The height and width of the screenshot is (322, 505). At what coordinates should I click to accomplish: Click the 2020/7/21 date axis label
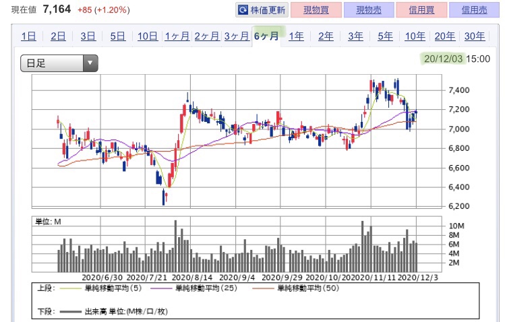coord(147,278)
